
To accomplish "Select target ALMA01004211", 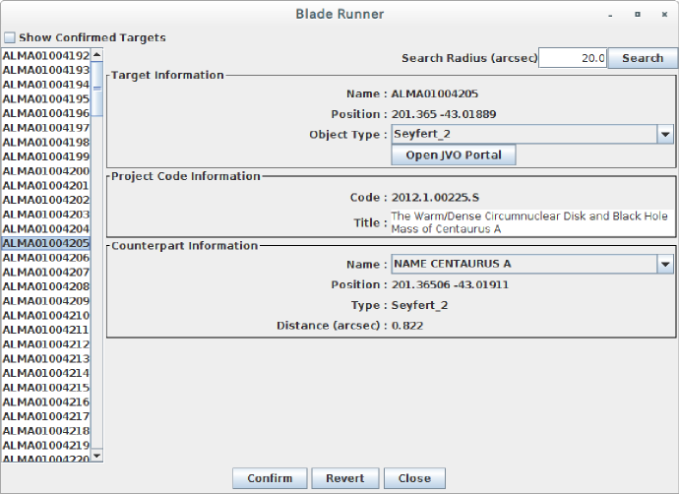I will (x=46, y=330).
